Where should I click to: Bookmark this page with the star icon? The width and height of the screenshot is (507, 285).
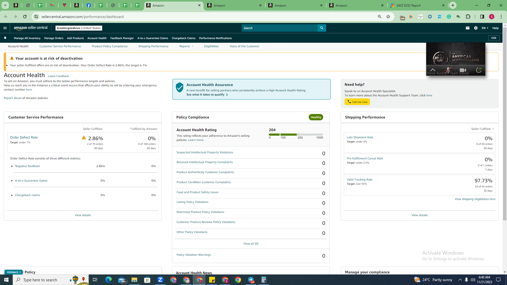click(x=388, y=17)
